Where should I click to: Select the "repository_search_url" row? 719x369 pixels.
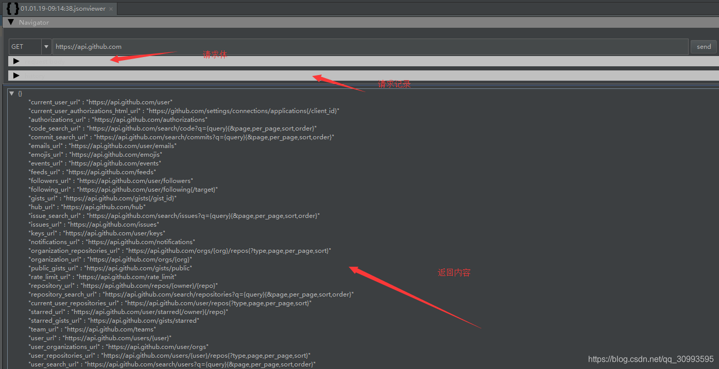191,294
